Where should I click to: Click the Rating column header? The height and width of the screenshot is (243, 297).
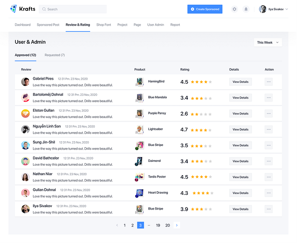185,69
